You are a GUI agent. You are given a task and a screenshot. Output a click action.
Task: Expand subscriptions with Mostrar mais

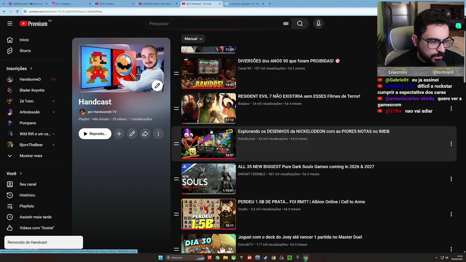(31, 156)
